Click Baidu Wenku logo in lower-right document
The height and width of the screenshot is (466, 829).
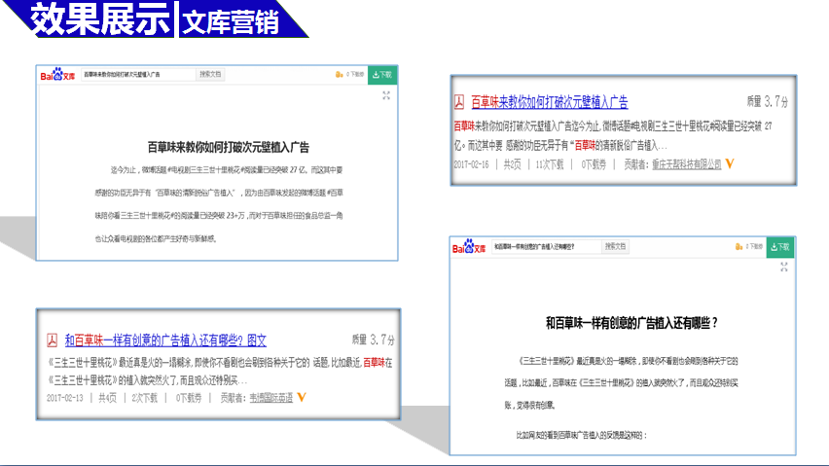pos(469,247)
